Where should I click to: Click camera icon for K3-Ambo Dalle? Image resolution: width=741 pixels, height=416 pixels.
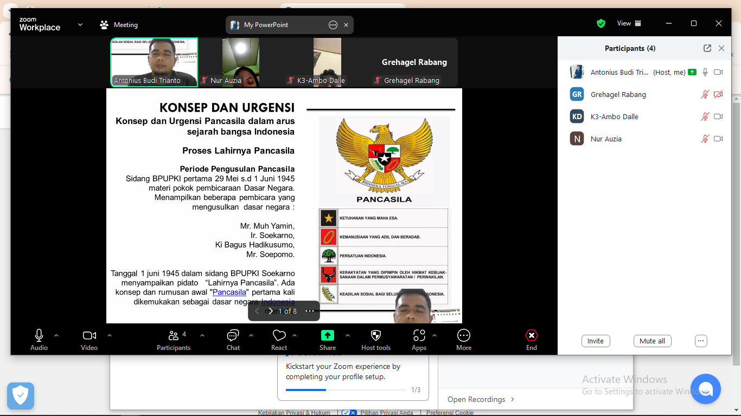tap(718, 116)
